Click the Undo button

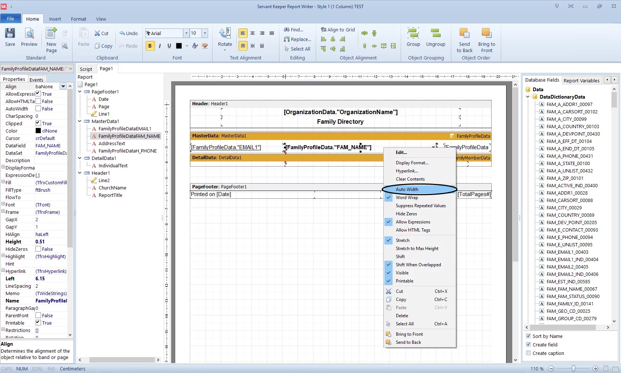[x=128, y=33]
